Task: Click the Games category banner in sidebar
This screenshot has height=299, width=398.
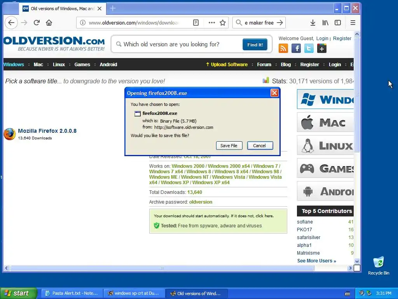Action: (x=325, y=168)
